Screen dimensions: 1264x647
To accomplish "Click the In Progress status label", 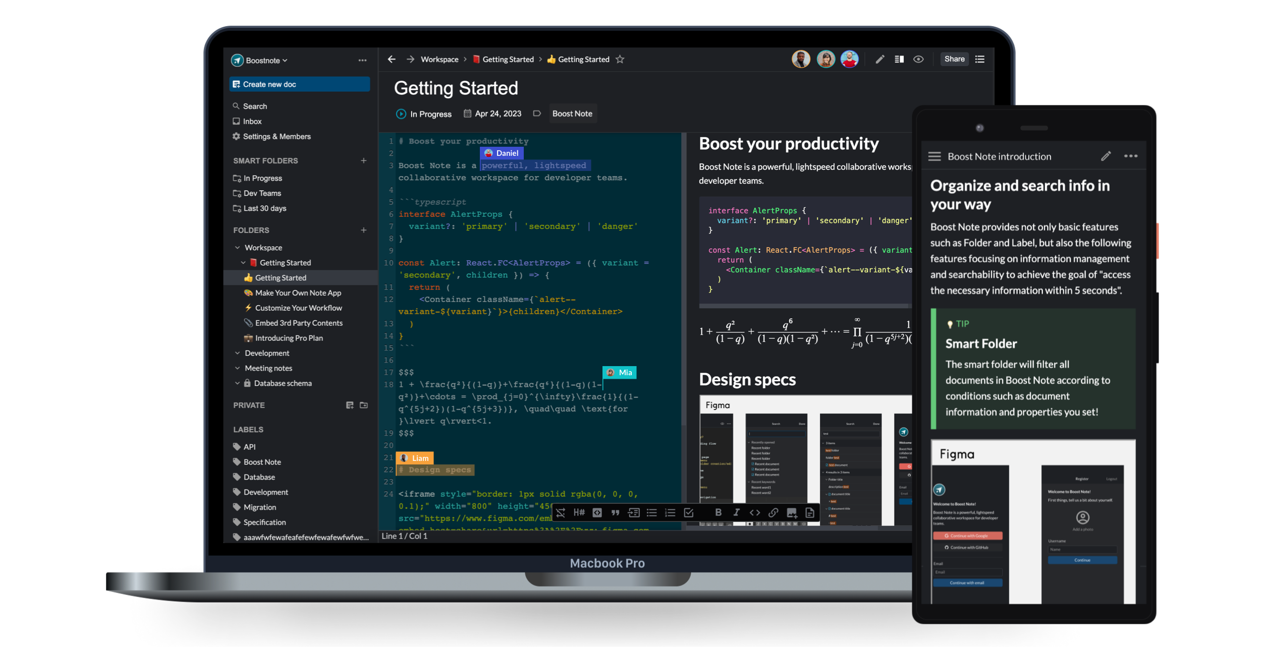I will (x=423, y=113).
